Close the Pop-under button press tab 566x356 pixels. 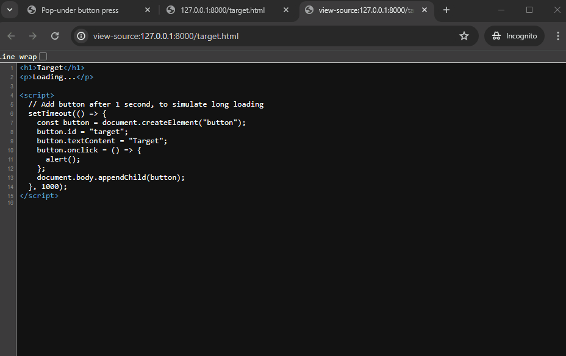click(148, 10)
